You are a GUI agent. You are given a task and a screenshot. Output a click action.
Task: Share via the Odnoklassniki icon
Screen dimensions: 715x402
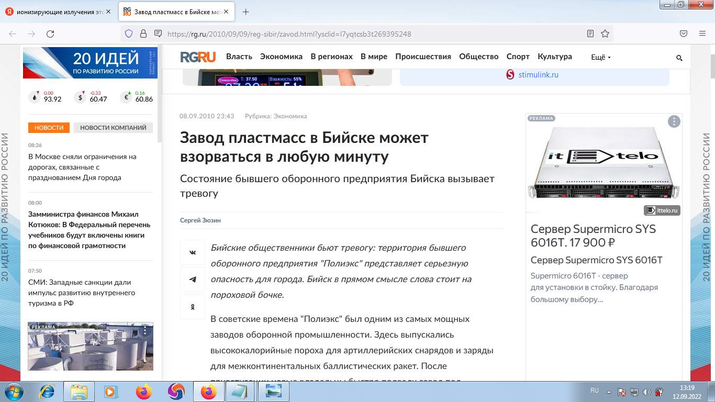(x=192, y=306)
